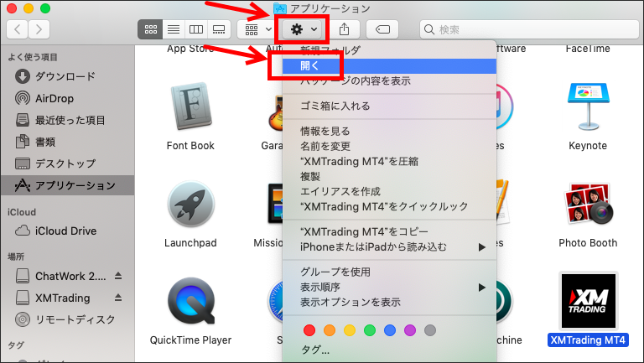Choose 開く from the context menu
Screen dimensions: 644x363
[309, 65]
